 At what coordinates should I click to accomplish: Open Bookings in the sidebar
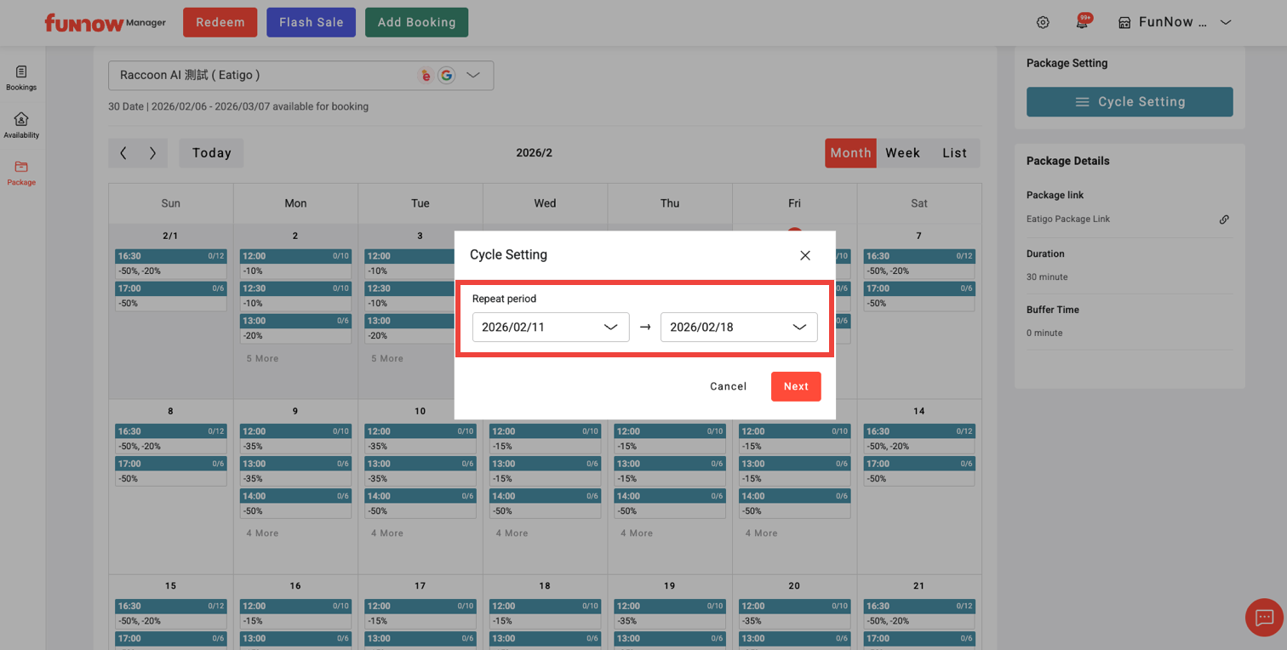21,77
